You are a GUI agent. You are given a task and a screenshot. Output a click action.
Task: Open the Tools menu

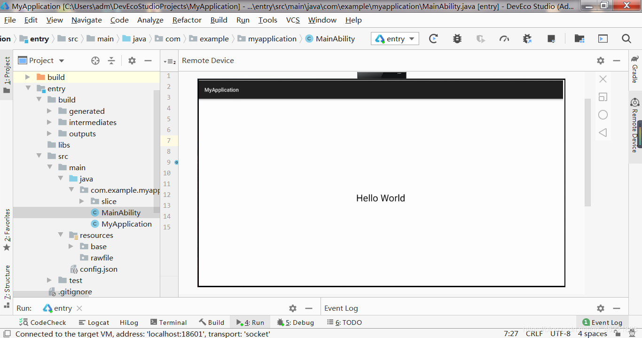pos(268,20)
